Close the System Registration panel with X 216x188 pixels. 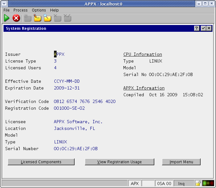point(209,29)
